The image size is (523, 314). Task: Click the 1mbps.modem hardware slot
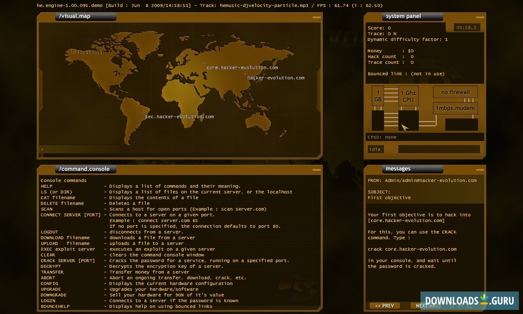click(x=456, y=108)
